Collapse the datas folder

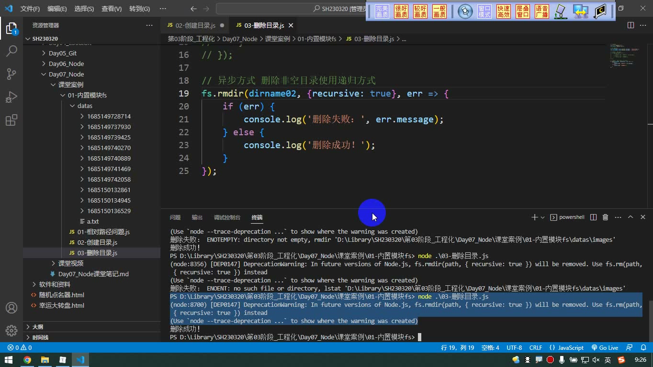click(85, 106)
